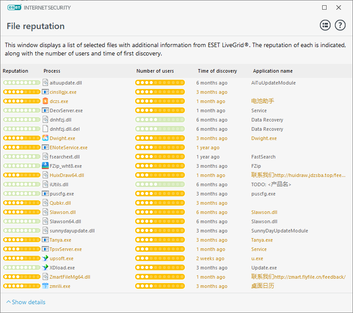Select the cinsllgjx.exe application icon

click(45, 92)
